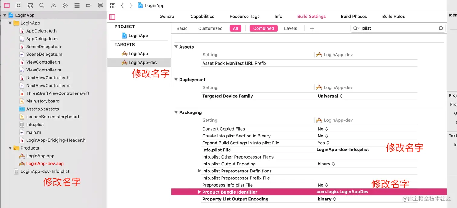Viewport: 457px width, 208px height.
Task: Open Property List Output Encoding dropdown
Action: 327,199
